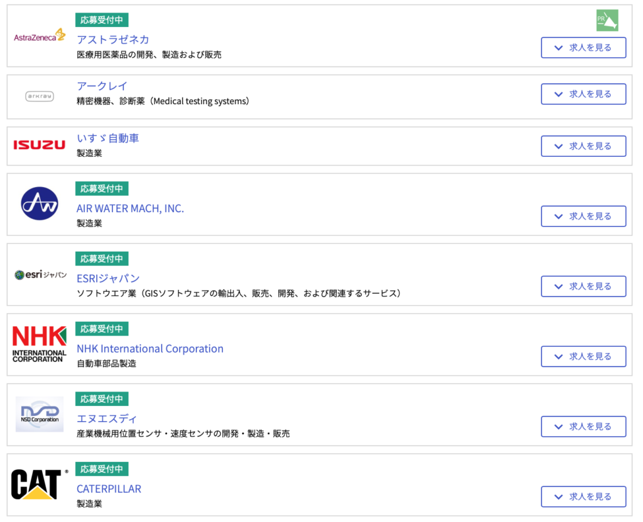Click the 応募受付中 badge above アストラゼネカ
Image resolution: width=643 pixels, height=522 pixels.
coord(102,19)
